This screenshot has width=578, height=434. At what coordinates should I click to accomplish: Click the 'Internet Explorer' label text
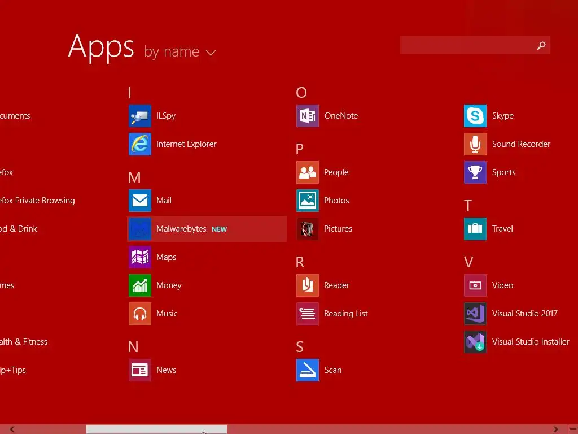186,144
